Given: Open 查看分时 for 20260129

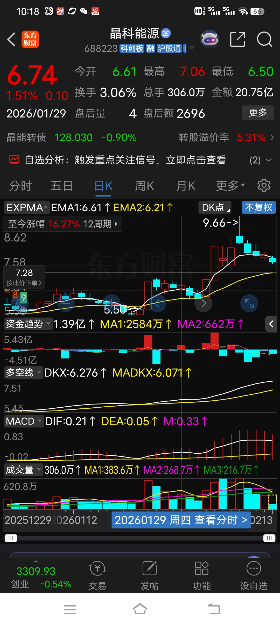Looking at the screenshot, I should (x=181, y=520).
